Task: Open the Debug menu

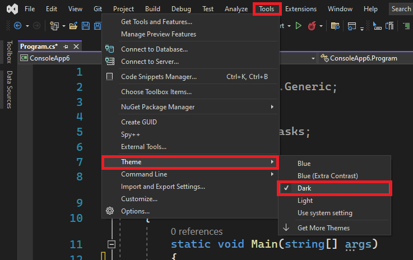Action: (181, 9)
